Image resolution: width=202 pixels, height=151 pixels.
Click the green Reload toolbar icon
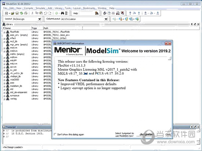[x=21, y=13]
